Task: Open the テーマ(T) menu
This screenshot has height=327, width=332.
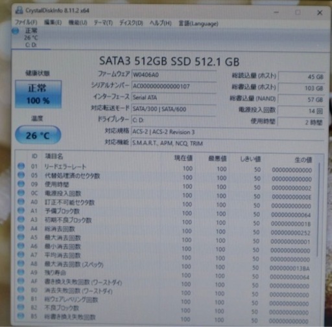Action: coord(103,23)
